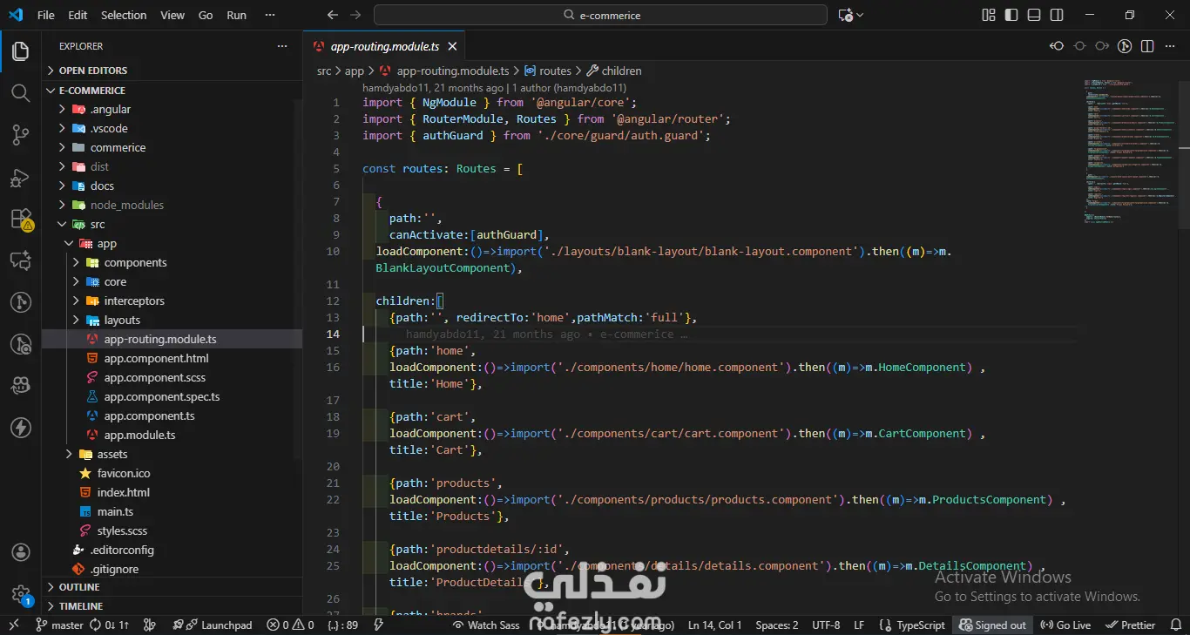This screenshot has height=635, width=1190.
Task: Open the Edit menu
Action: 78,15
